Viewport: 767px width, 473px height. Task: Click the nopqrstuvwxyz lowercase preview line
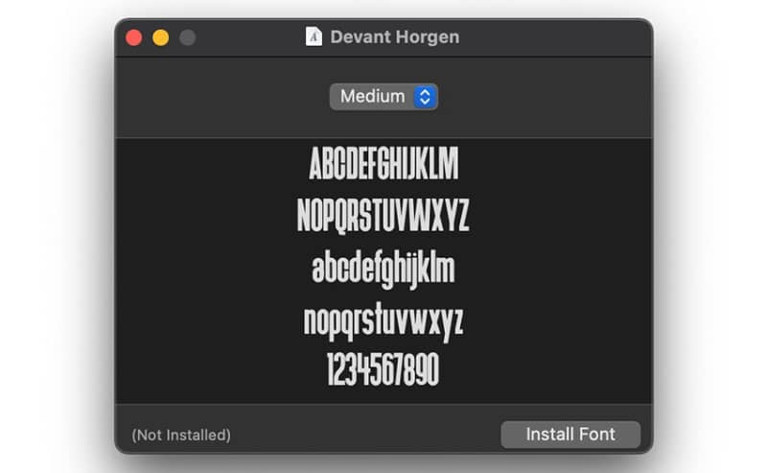(383, 320)
